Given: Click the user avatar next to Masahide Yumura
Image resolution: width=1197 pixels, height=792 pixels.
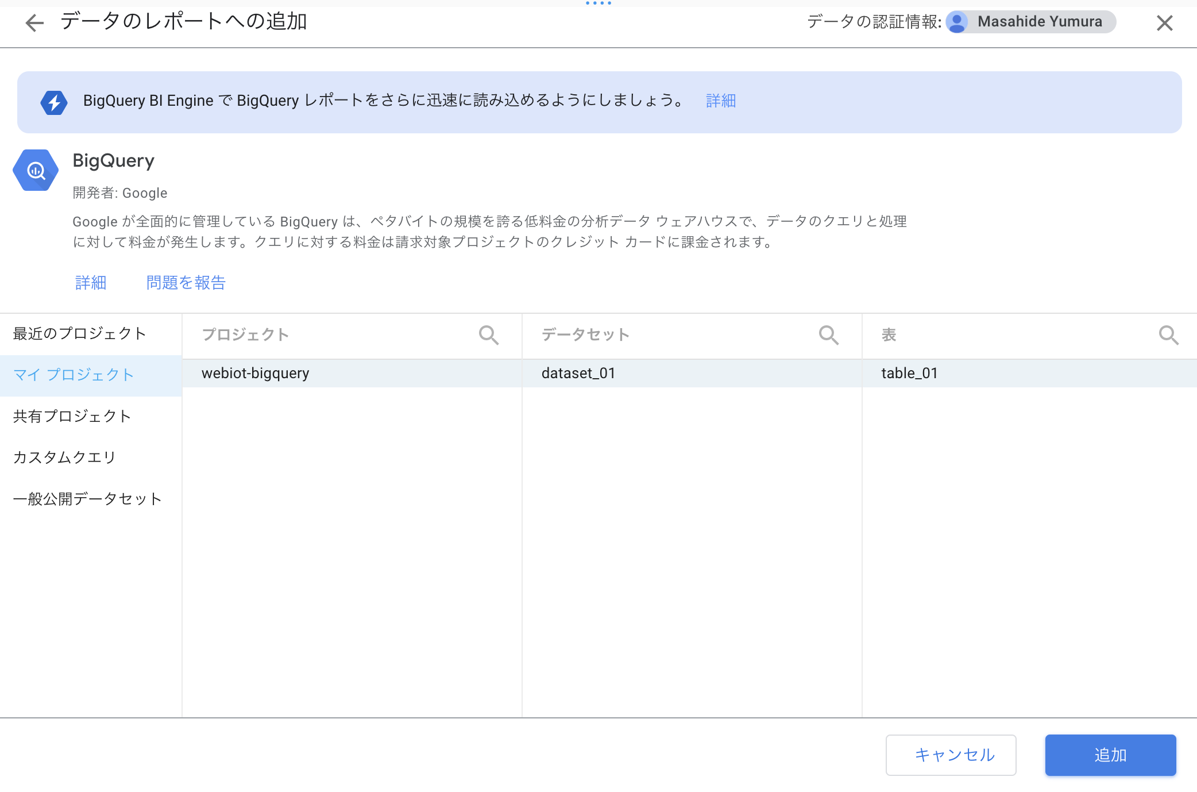Looking at the screenshot, I should point(957,22).
